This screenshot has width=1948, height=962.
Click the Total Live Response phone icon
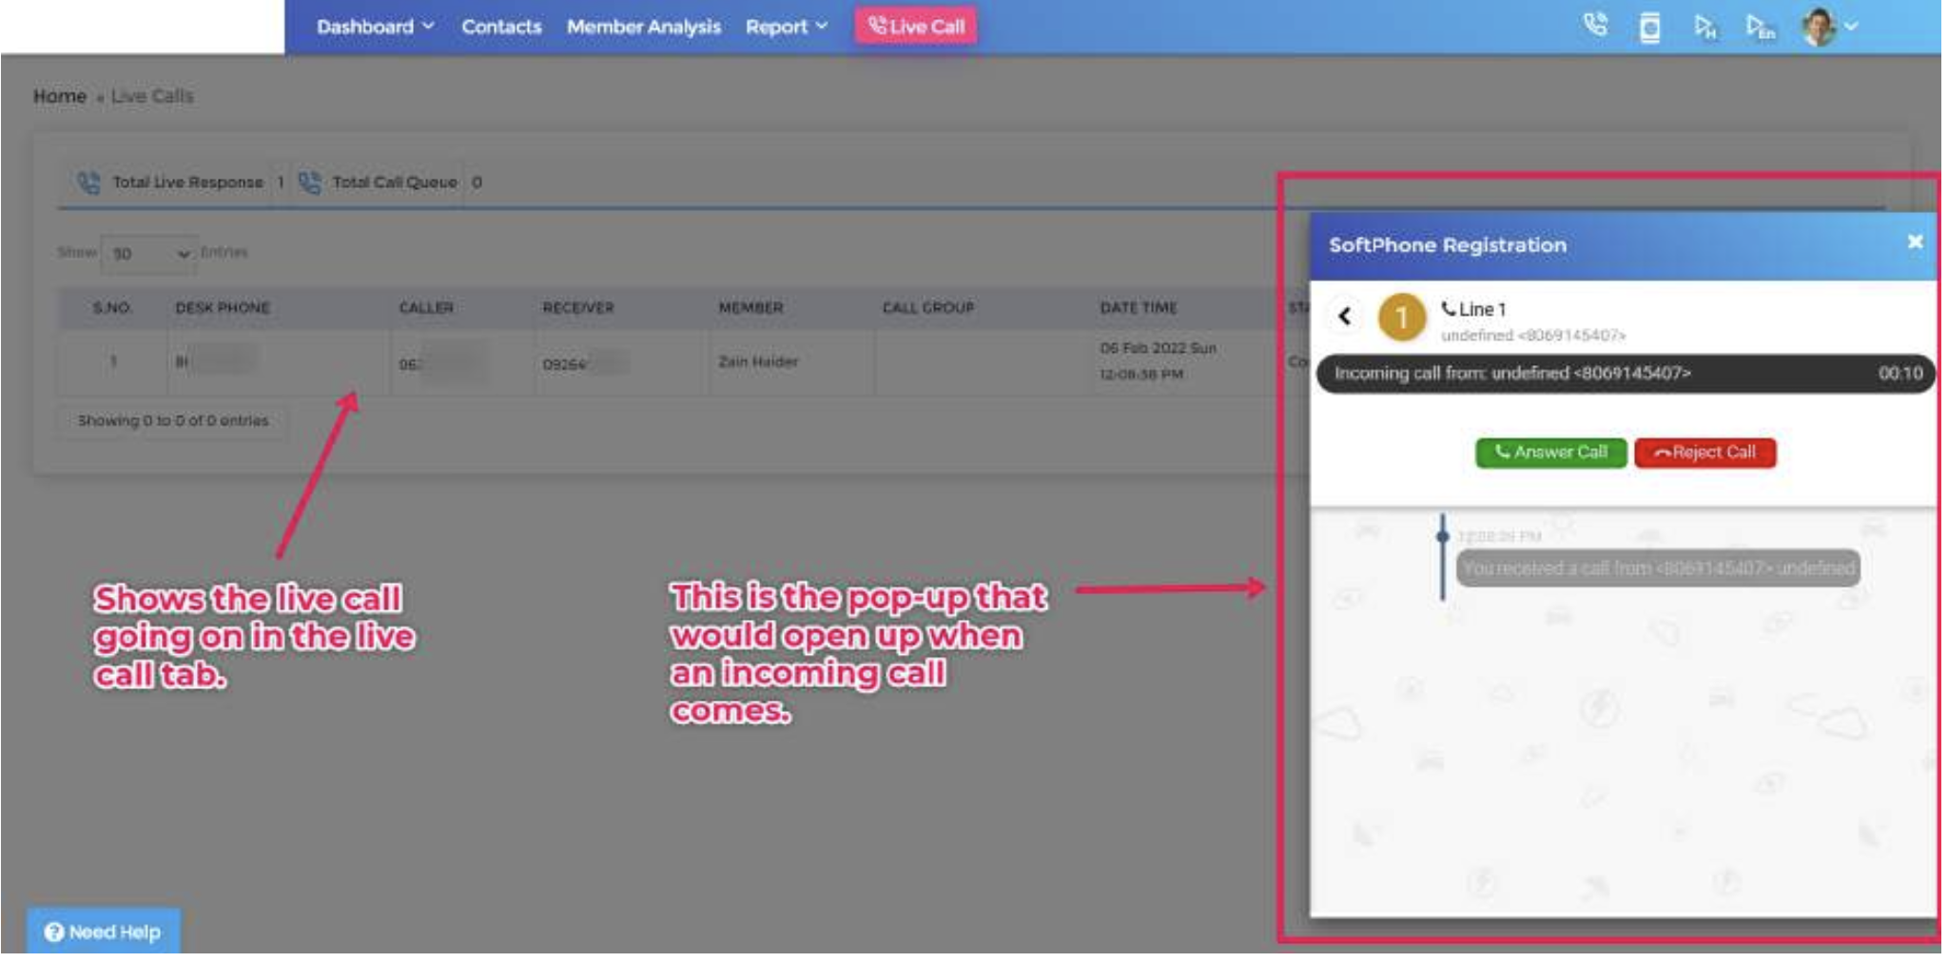click(x=88, y=183)
